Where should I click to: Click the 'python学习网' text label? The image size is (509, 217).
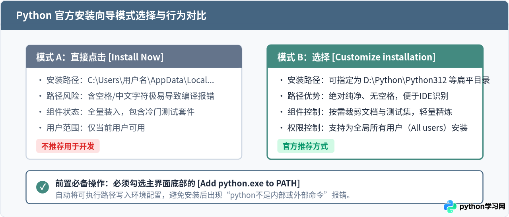pyautogui.click(x=482, y=207)
